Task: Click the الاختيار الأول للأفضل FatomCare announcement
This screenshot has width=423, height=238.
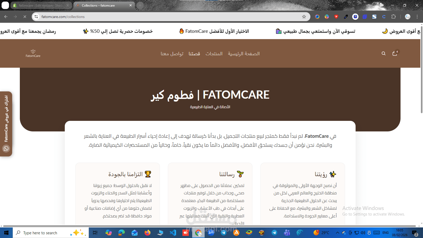Action: [214, 31]
